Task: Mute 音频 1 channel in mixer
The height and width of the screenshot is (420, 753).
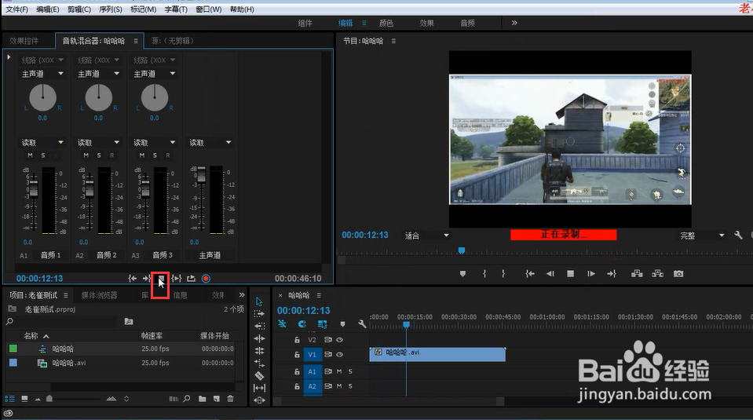Action: point(31,155)
